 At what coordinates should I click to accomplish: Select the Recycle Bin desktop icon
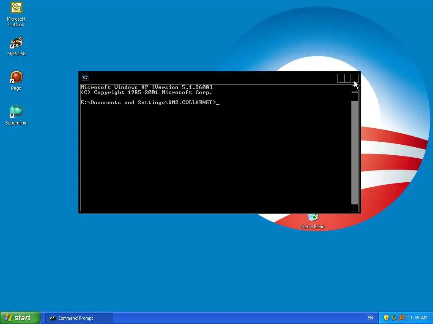pos(313,221)
